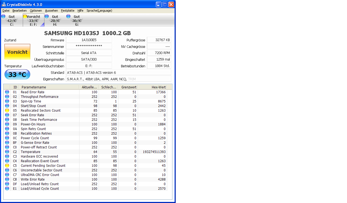Click the status icon of Load/Unload Retry Count
Viewport: 347px width, 203px height.
point(7,184)
